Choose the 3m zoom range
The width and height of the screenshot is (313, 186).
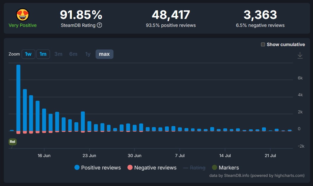pyautogui.click(x=58, y=54)
